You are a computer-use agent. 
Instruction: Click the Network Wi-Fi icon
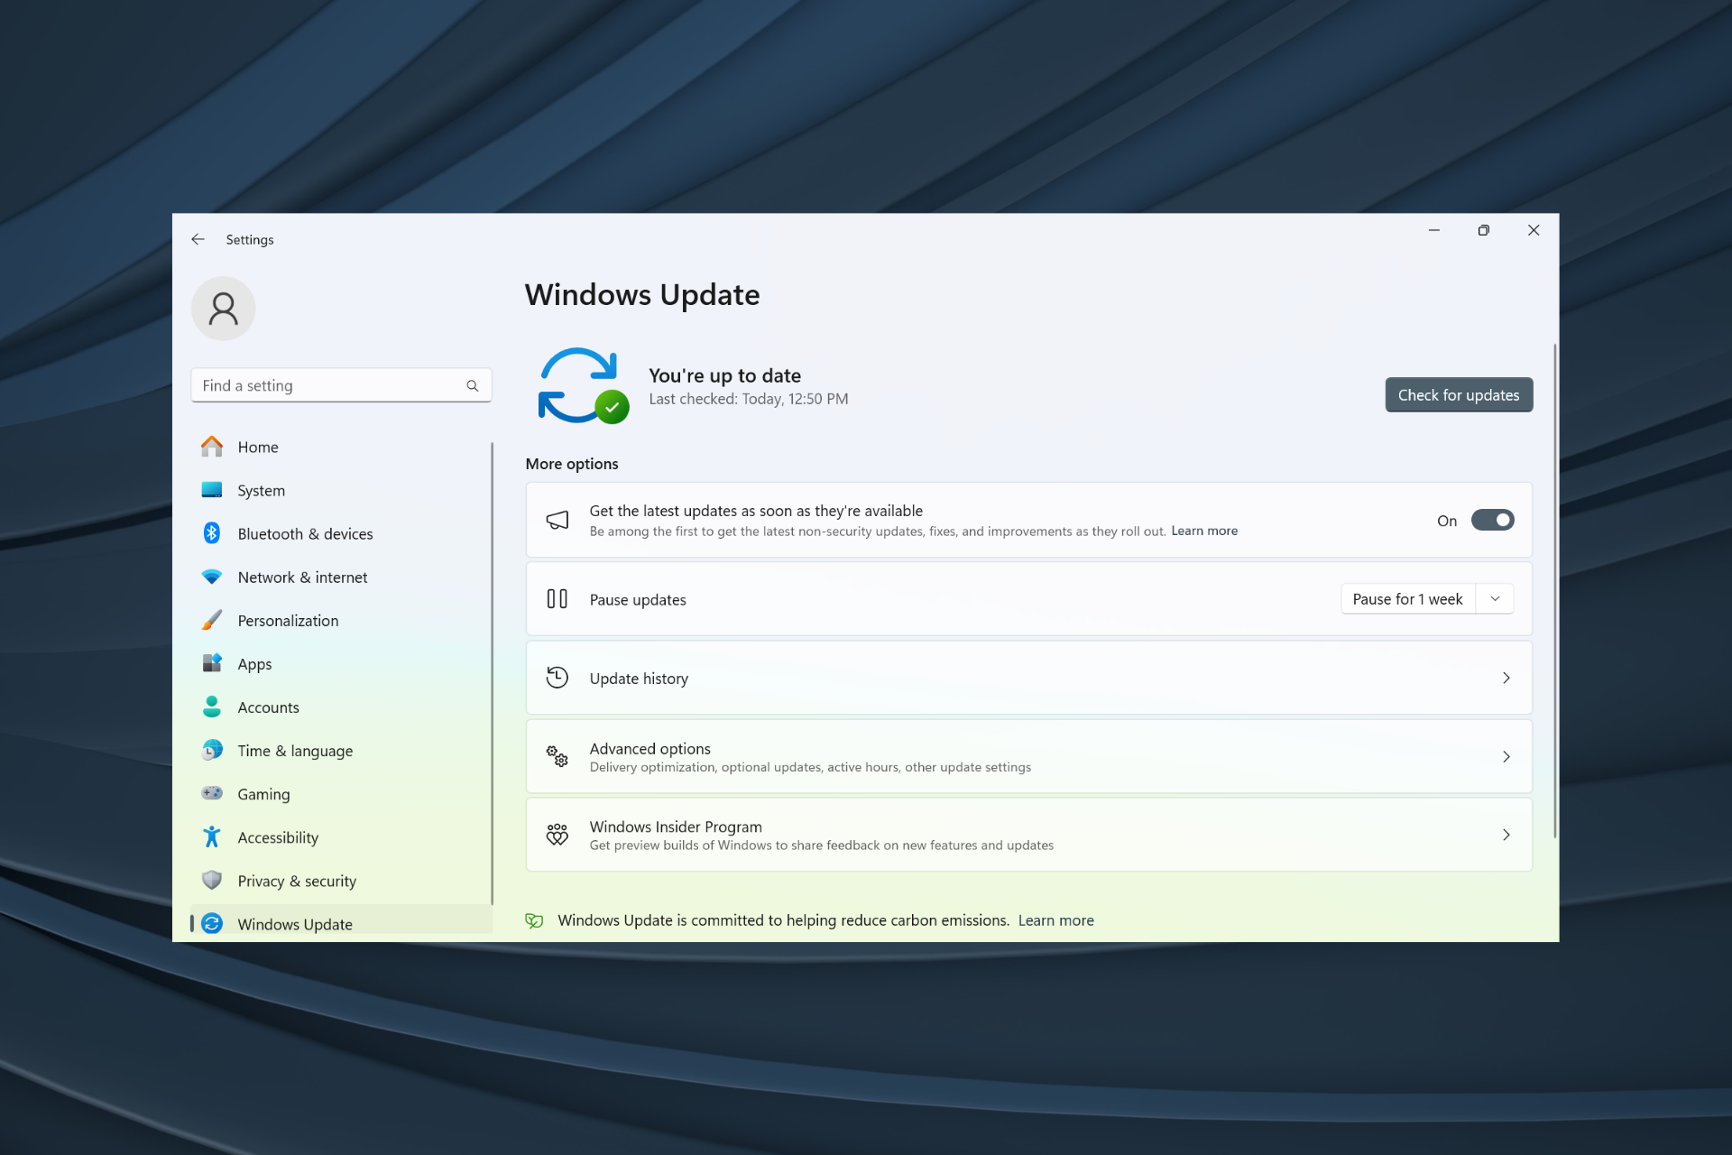[212, 577]
